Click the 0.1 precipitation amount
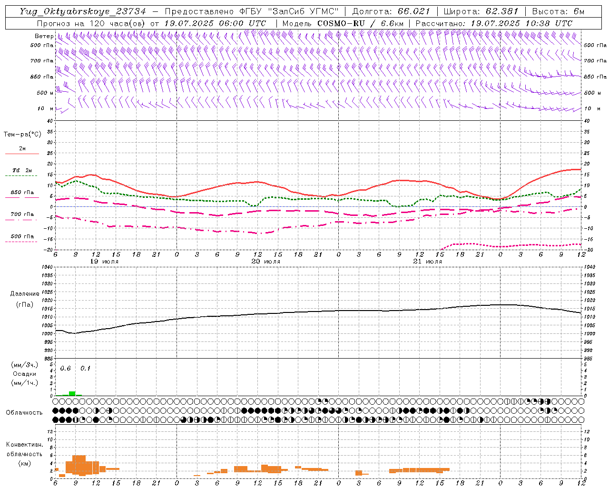Viewport: 609px width, 487px height. pyautogui.click(x=85, y=369)
